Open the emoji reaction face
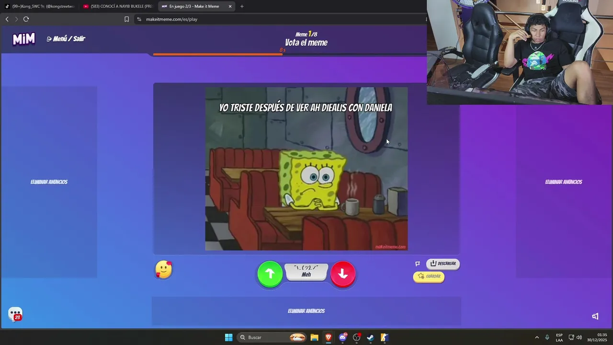613x345 pixels. [163, 270]
